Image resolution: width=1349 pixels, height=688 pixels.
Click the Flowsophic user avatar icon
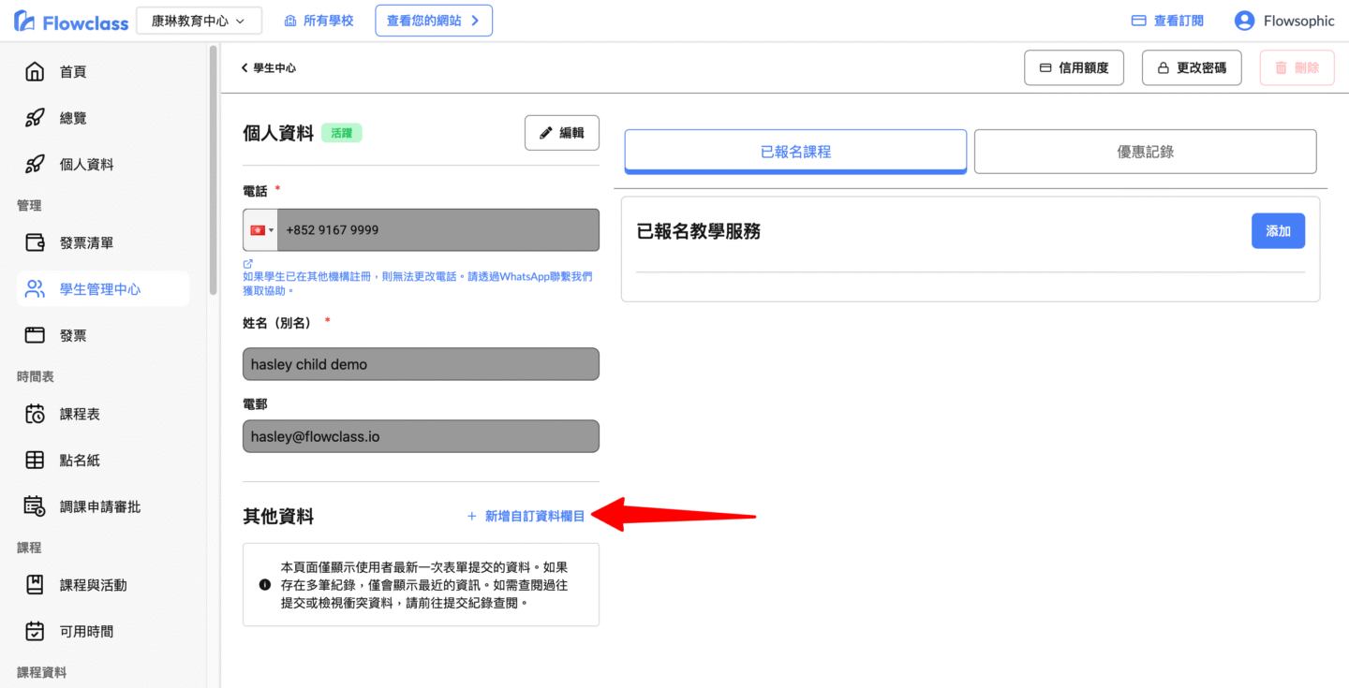(x=1244, y=21)
